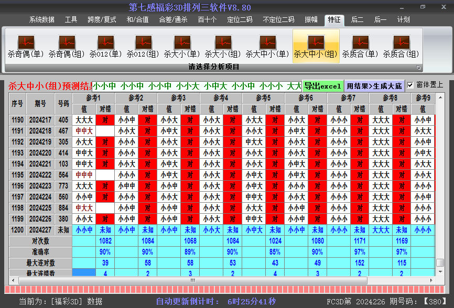Open the 杀012(单) analysis item
This screenshot has height=308, width=454.
point(105,45)
